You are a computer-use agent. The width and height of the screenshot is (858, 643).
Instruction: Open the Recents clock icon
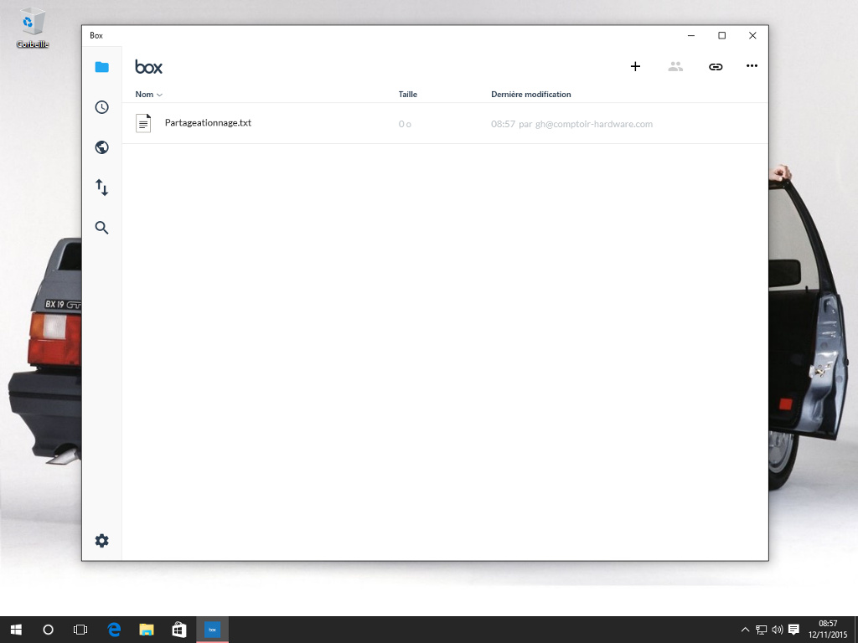point(101,107)
